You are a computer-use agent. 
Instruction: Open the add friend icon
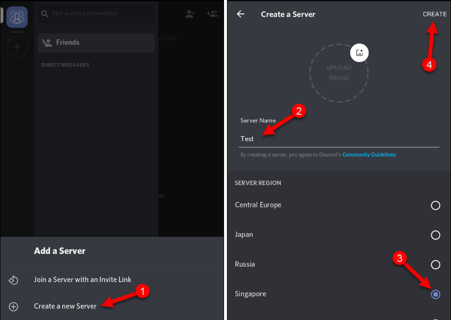pos(190,13)
